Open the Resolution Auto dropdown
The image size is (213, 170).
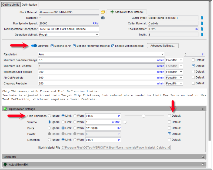coord(101,54)
